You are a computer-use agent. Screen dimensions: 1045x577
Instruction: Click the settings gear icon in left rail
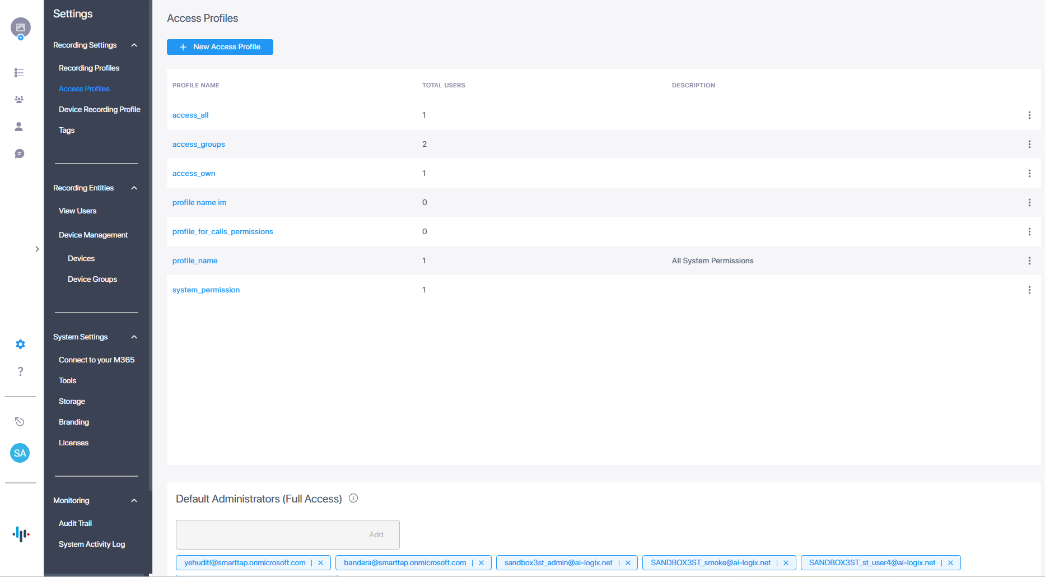tap(20, 345)
